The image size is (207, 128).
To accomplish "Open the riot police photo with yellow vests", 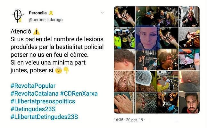I will coord(125,38).
